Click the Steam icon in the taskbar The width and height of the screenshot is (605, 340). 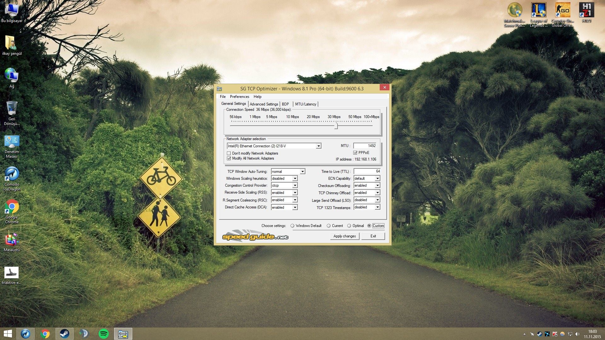click(x=65, y=334)
